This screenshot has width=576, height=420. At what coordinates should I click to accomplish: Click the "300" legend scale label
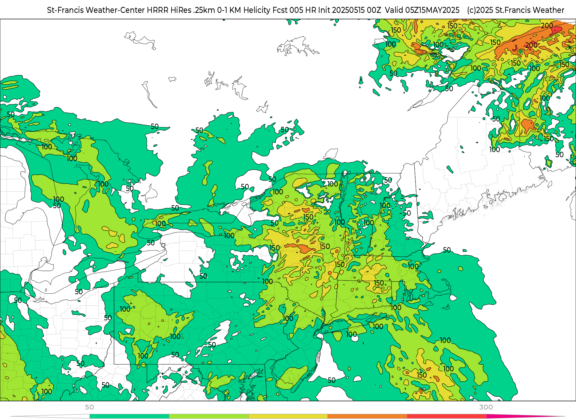[486, 407]
